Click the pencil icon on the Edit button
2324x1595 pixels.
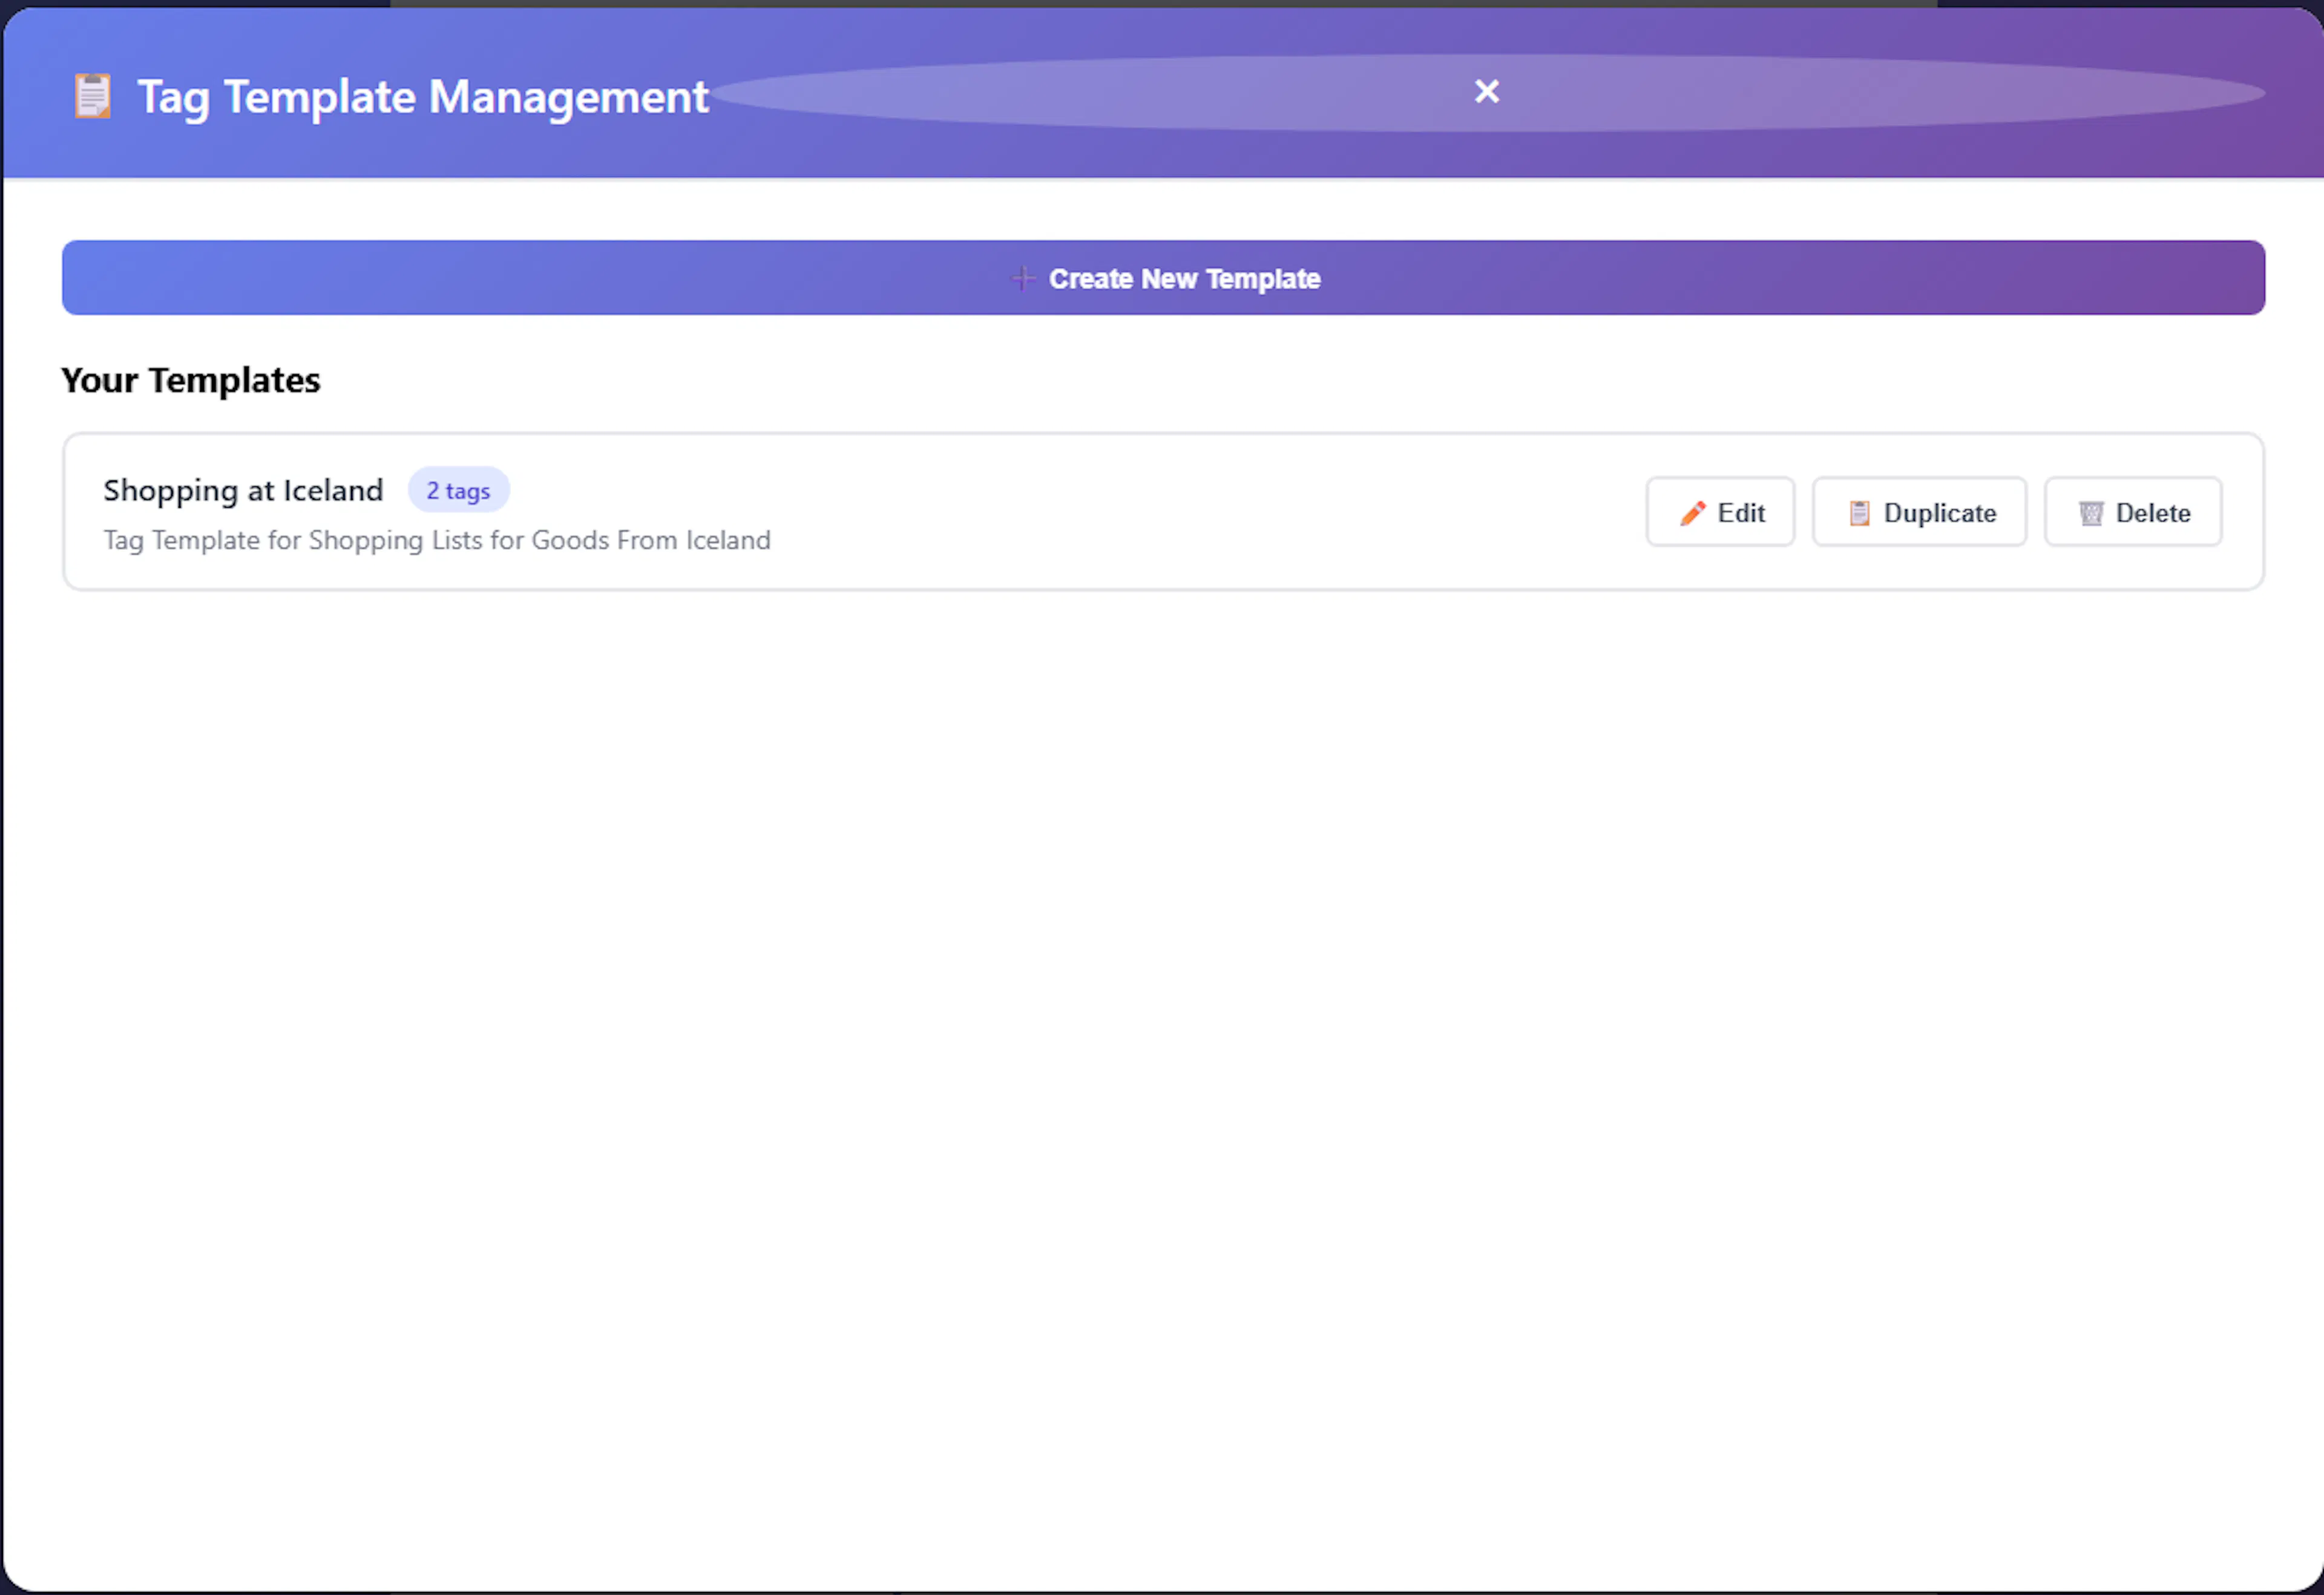pyautogui.click(x=1692, y=513)
